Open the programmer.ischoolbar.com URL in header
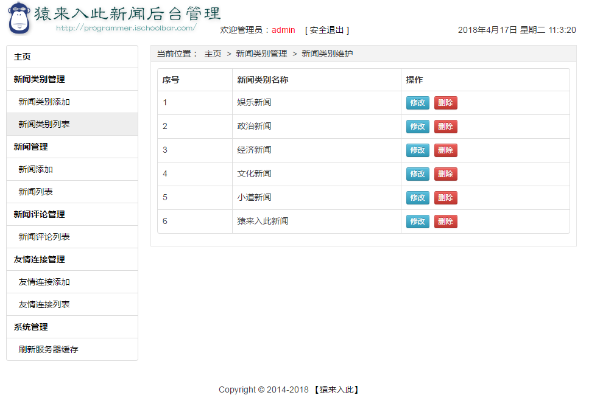The width and height of the screenshot is (614, 412). (126, 28)
